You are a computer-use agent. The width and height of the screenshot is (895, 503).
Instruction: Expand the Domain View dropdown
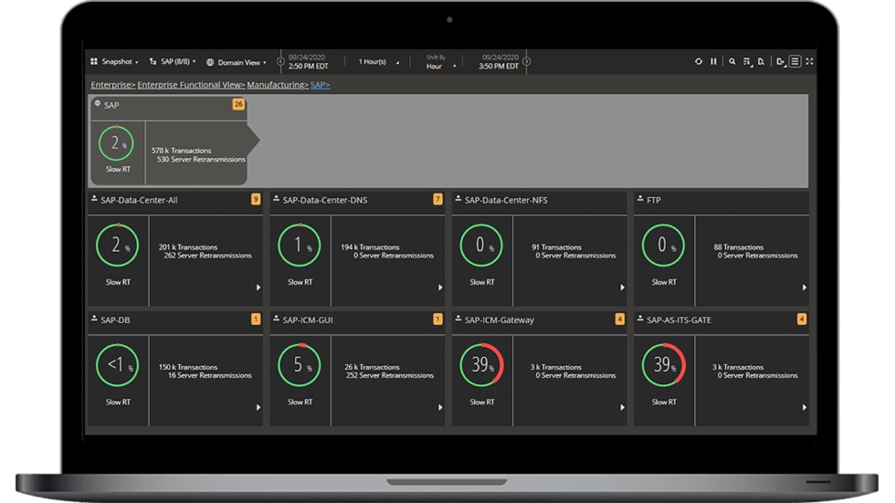click(x=237, y=62)
